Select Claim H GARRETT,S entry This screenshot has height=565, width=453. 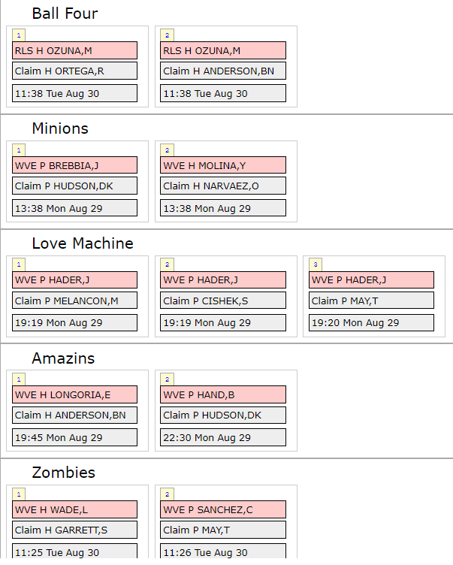[74, 530]
